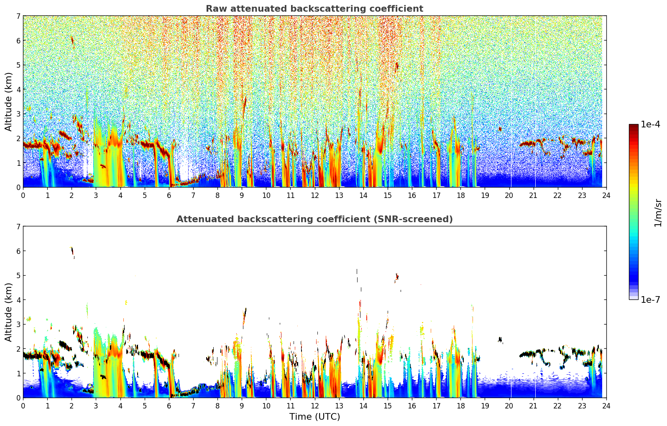Click the 7 km altitude tick on top plot

click(x=18, y=16)
